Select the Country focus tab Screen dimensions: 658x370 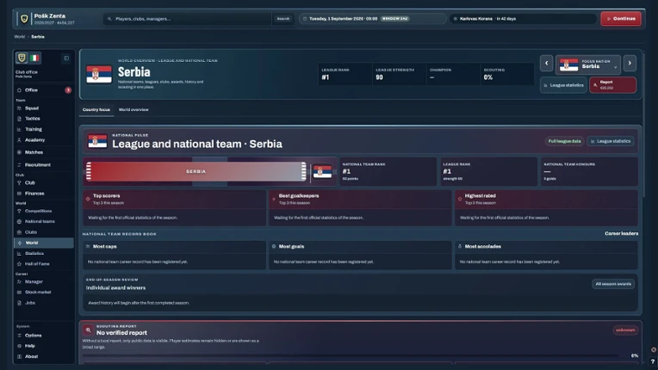(x=96, y=110)
